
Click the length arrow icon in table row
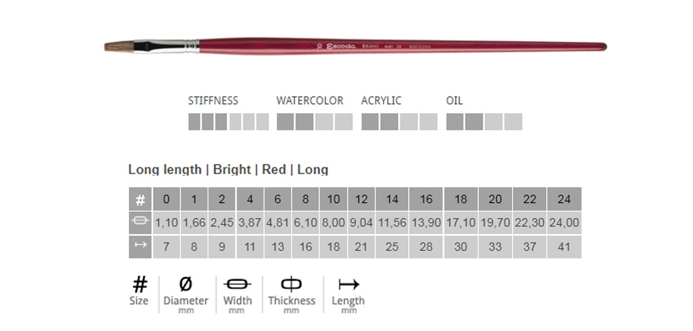(140, 246)
